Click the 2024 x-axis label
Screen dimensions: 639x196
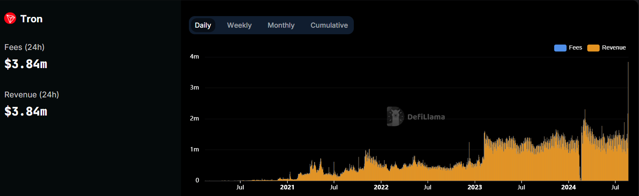point(568,187)
